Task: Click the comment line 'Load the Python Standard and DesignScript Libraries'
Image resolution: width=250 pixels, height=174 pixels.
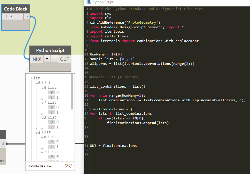Action: 146,9
